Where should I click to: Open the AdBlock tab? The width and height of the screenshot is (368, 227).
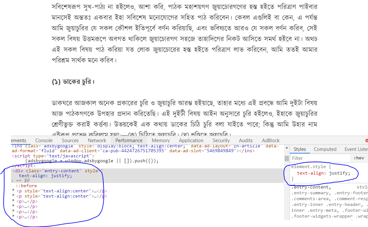(x=271, y=141)
